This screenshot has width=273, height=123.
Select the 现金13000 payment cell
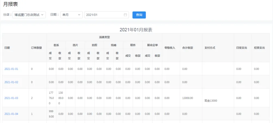pyautogui.click(x=211, y=101)
